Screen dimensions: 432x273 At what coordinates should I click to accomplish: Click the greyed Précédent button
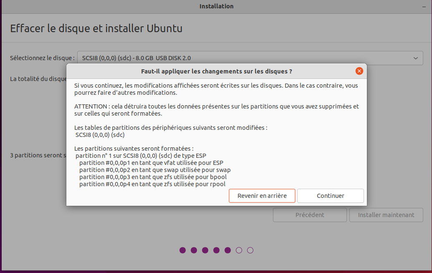[x=310, y=215]
